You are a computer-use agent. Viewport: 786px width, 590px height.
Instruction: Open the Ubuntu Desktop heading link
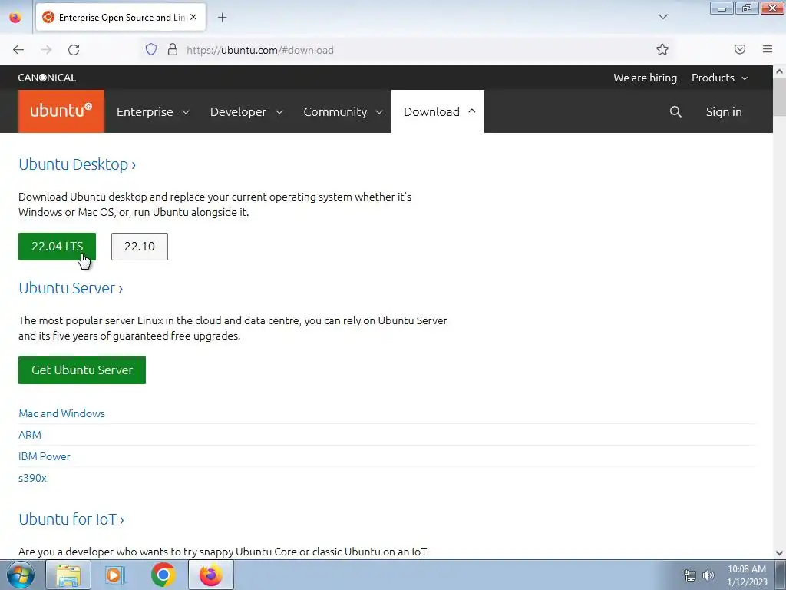(x=78, y=164)
